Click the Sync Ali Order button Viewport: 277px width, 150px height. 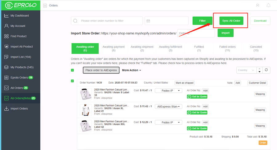[231, 21]
